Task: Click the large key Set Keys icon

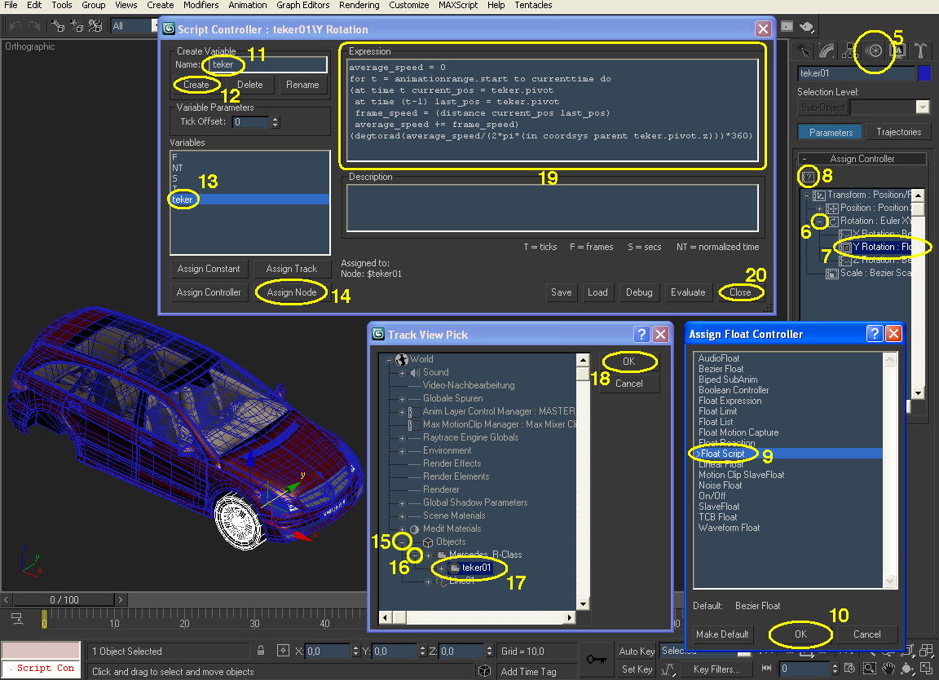Action: (x=595, y=658)
